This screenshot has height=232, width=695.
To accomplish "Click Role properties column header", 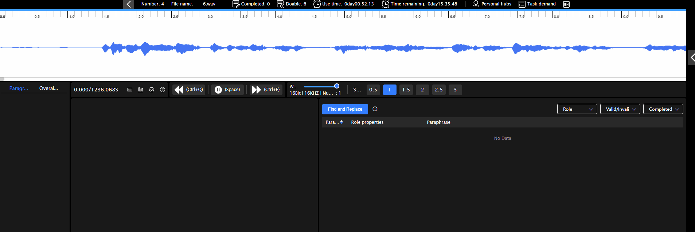I will click(x=367, y=122).
